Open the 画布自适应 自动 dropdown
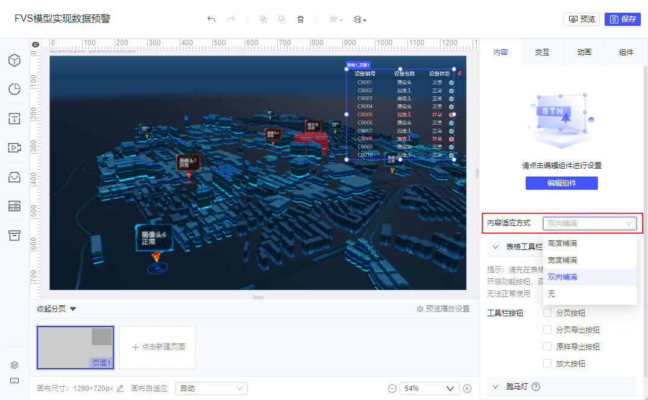This screenshot has height=400, width=648. click(211, 389)
